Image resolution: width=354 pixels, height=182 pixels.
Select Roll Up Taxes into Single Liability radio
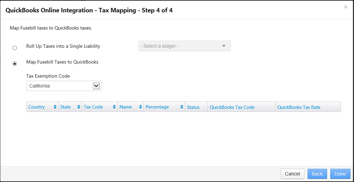pos(15,48)
